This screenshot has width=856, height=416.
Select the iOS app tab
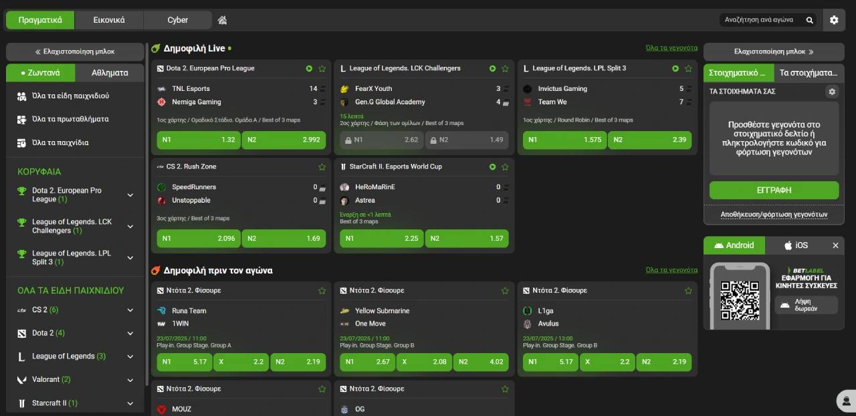point(796,245)
